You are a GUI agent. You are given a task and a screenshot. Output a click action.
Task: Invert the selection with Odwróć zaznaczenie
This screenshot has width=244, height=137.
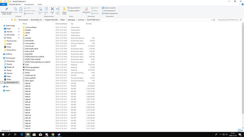(x=110, y=13)
